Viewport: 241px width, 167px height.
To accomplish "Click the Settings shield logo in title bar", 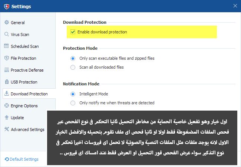I will click(6, 6).
